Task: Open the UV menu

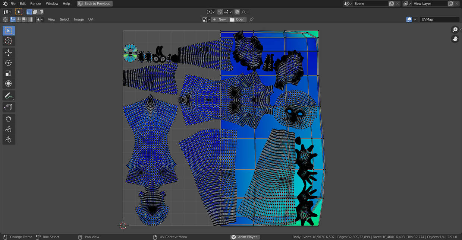Action: pos(91,19)
